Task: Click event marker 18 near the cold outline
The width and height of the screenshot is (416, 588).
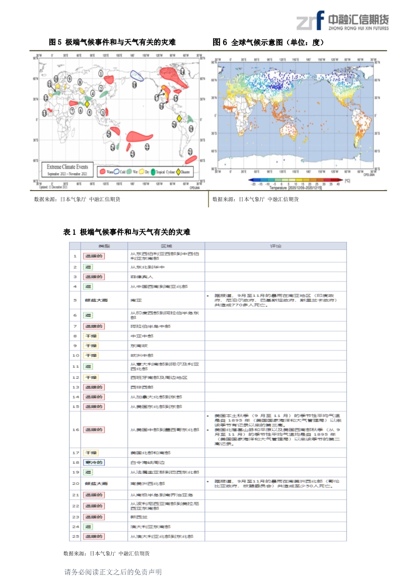Action: 134,85
